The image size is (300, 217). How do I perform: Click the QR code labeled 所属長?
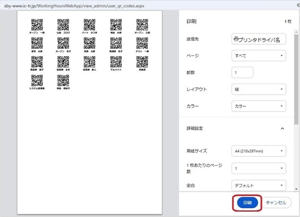coord(142,62)
